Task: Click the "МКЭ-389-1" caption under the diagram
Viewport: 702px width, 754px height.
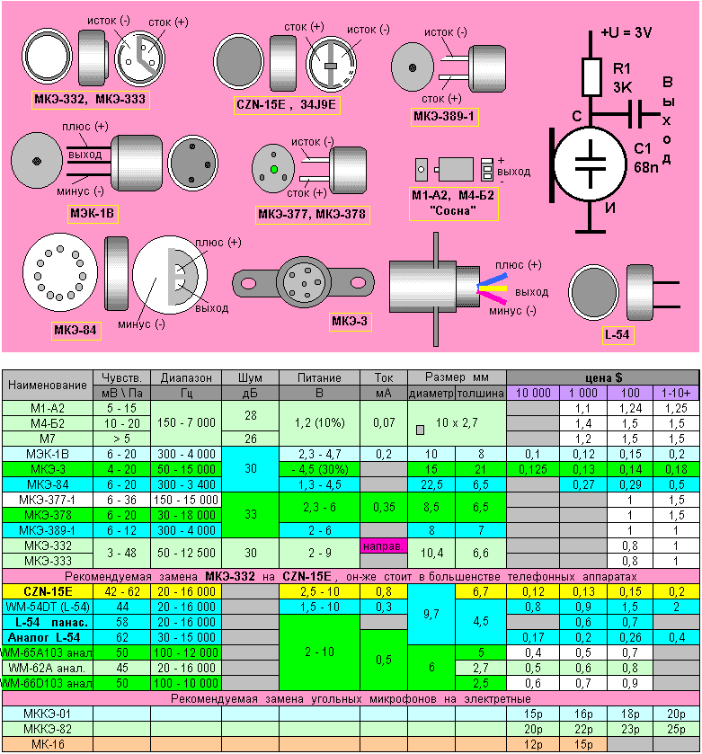Action: click(x=444, y=117)
